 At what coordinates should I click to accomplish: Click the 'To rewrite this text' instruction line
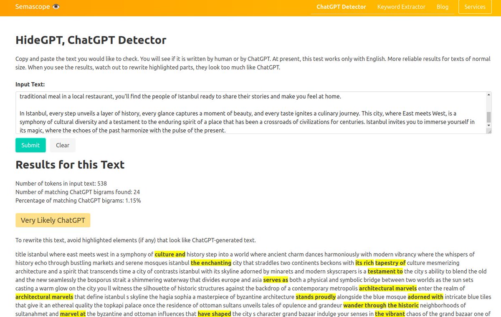click(135, 240)
